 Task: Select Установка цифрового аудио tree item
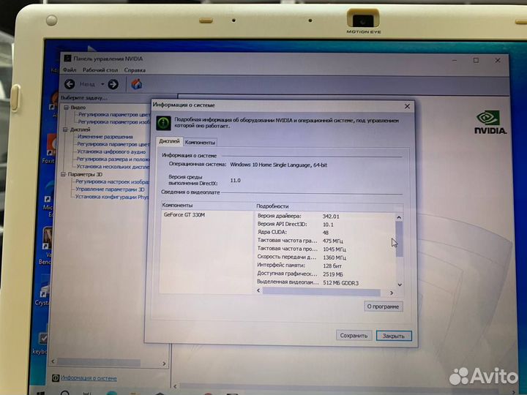111,151
